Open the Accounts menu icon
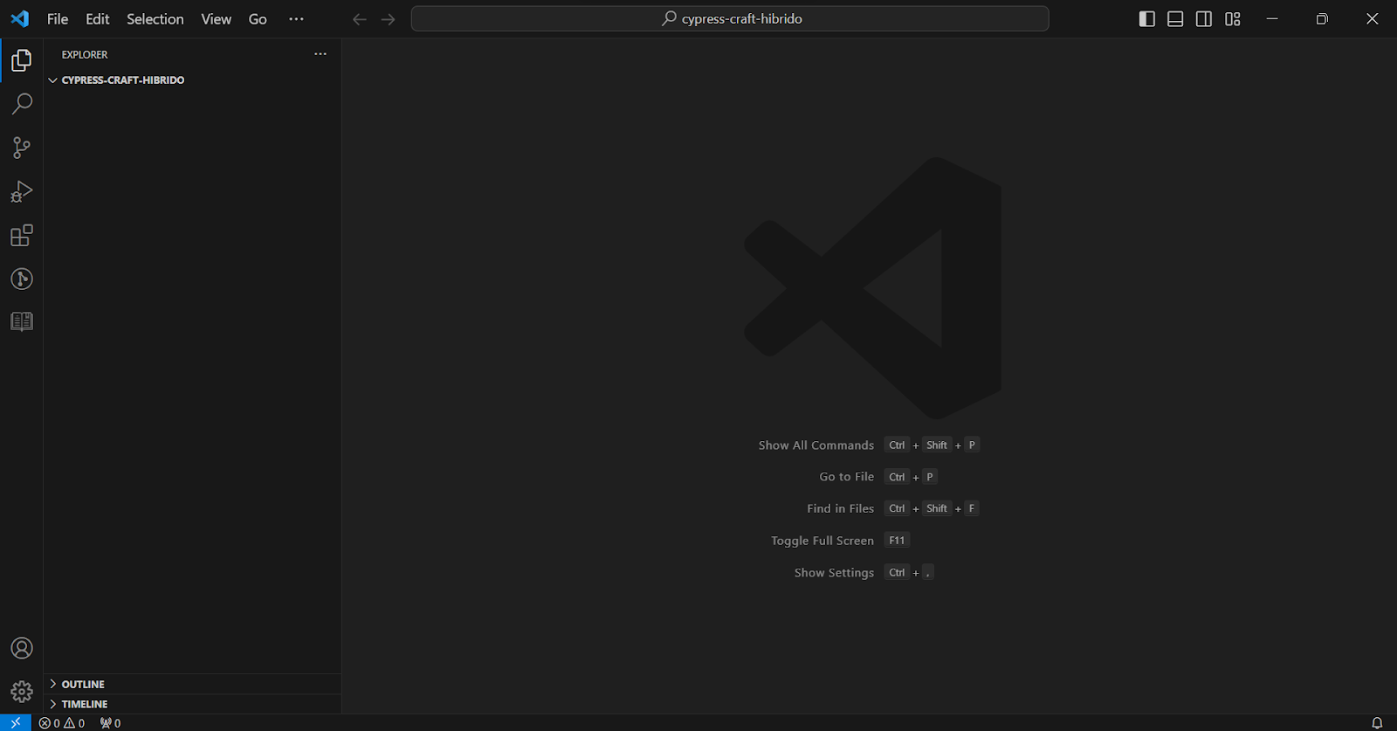Viewport: 1397px width, 731px height. pyautogui.click(x=22, y=648)
